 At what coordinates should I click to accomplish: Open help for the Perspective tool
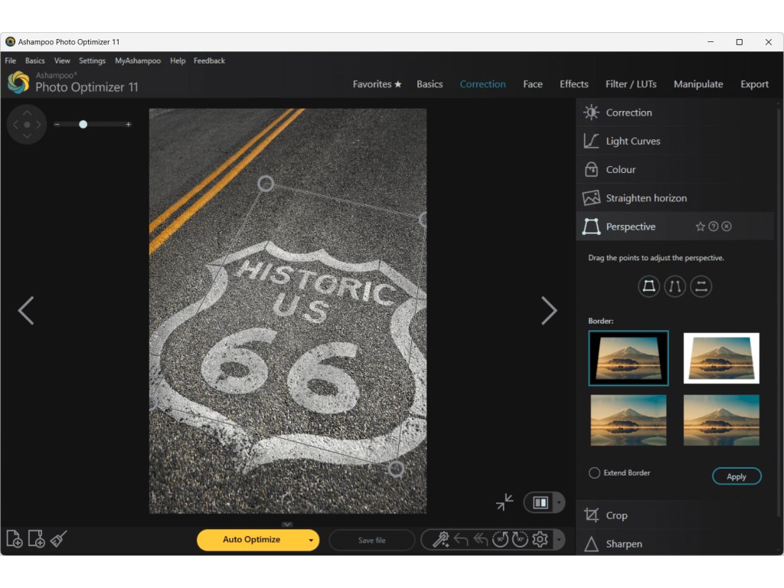(x=714, y=227)
